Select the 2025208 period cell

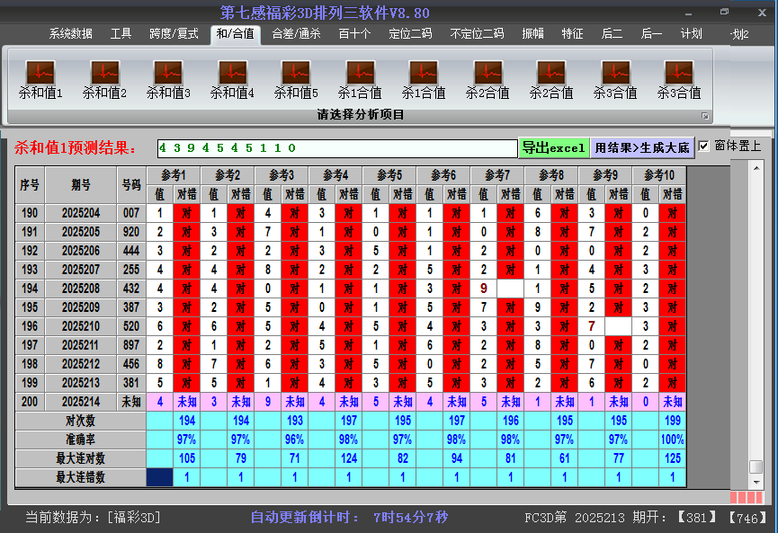(81, 289)
